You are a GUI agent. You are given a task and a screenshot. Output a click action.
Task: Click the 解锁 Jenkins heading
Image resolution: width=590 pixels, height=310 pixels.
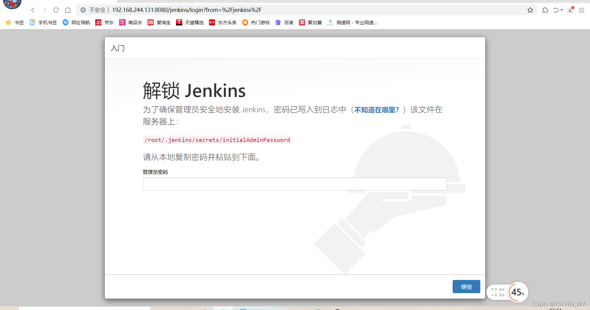click(x=194, y=91)
